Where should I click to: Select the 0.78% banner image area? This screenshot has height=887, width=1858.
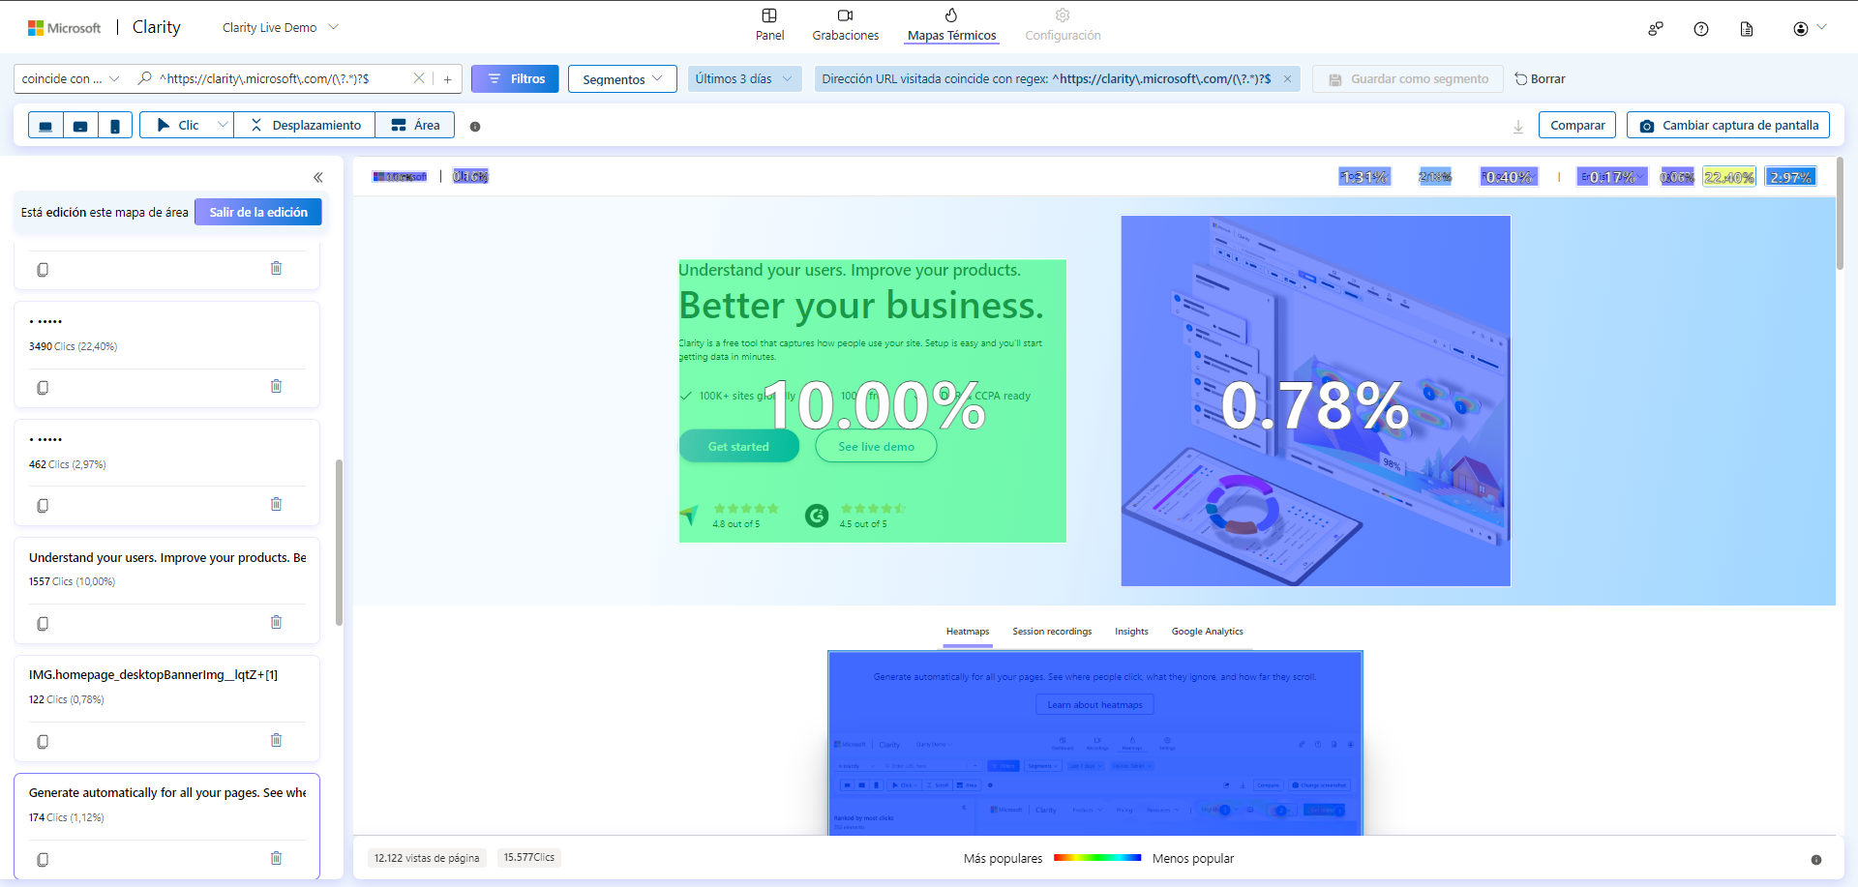pyautogui.click(x=1315, y=400)
